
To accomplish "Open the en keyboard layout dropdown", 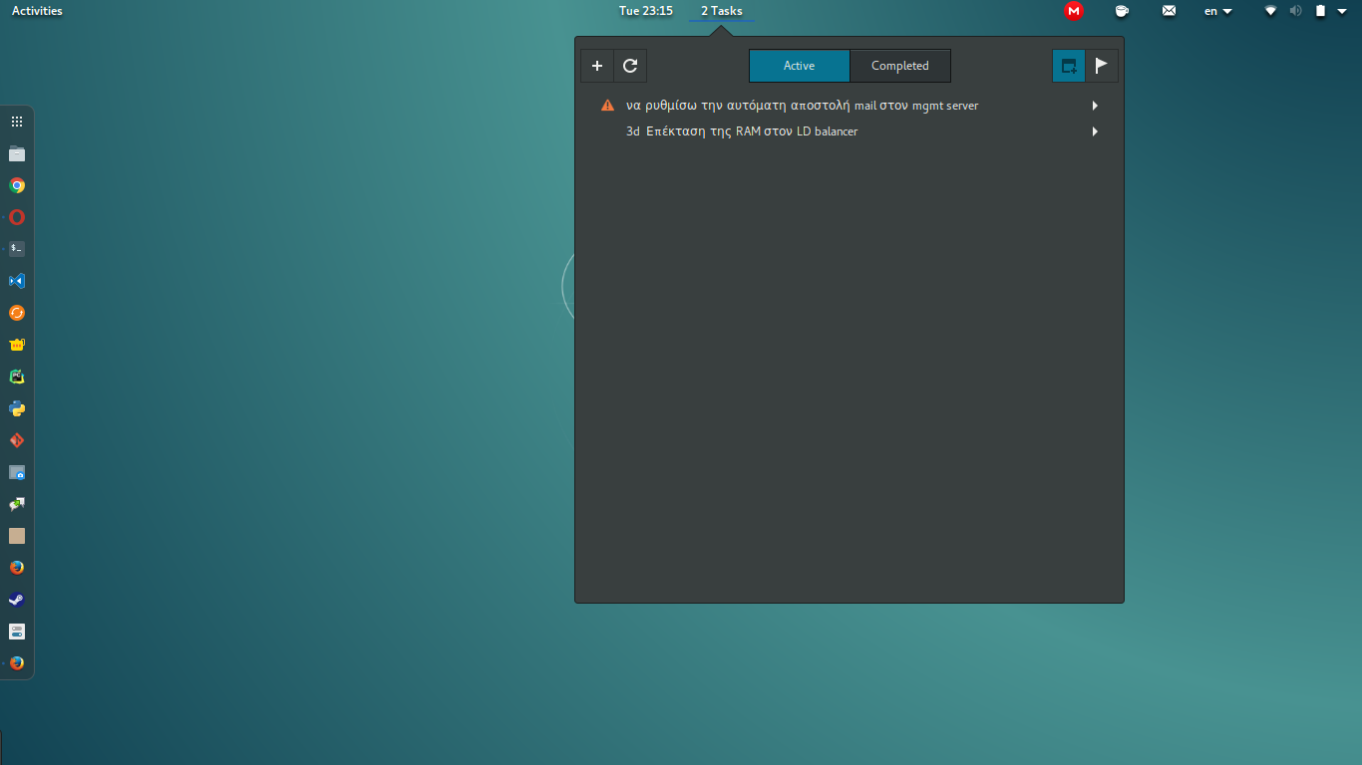I will point(1217,11).
